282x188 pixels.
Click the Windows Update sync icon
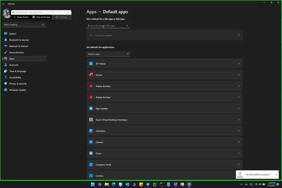point(6,90)
